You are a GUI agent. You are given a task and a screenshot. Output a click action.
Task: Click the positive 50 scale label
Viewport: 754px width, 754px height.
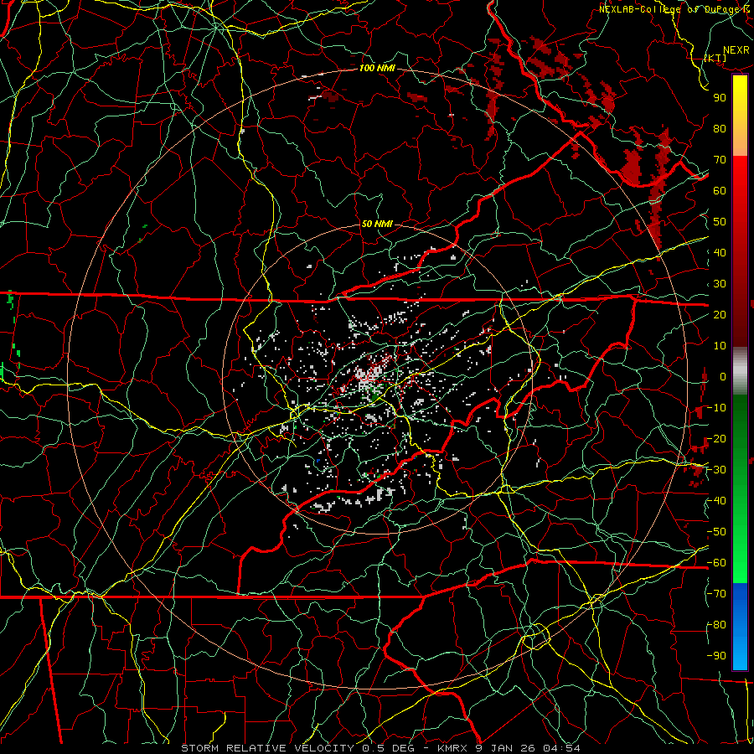pos(720,222)
